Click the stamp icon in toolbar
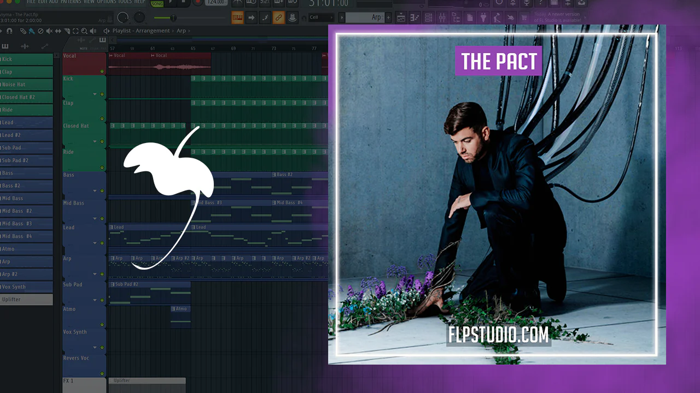Screen dimensions: 700x393 (293, 17)
